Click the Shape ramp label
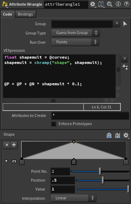This screenshot has height=204, width=131. (x=9, y=134)
